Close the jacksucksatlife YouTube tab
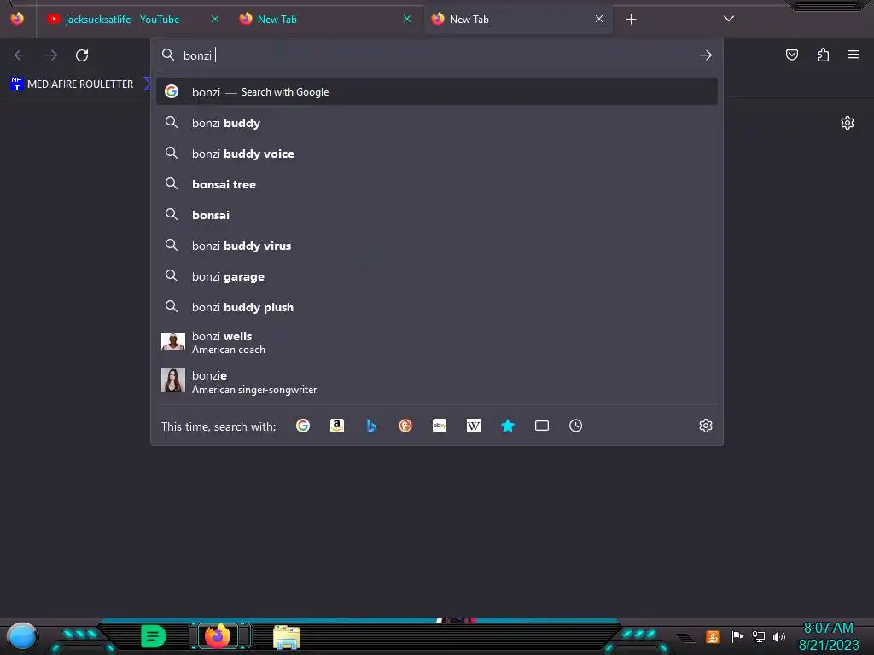The image size is (874, 655). (214, 19)
